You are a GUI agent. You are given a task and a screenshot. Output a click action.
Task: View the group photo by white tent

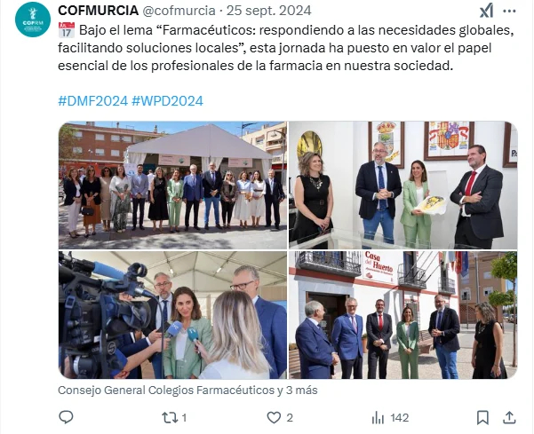click(x=172, y=185)
